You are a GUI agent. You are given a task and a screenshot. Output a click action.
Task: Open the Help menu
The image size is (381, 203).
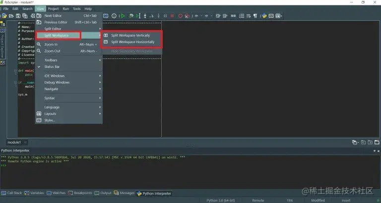pos(88,9)
